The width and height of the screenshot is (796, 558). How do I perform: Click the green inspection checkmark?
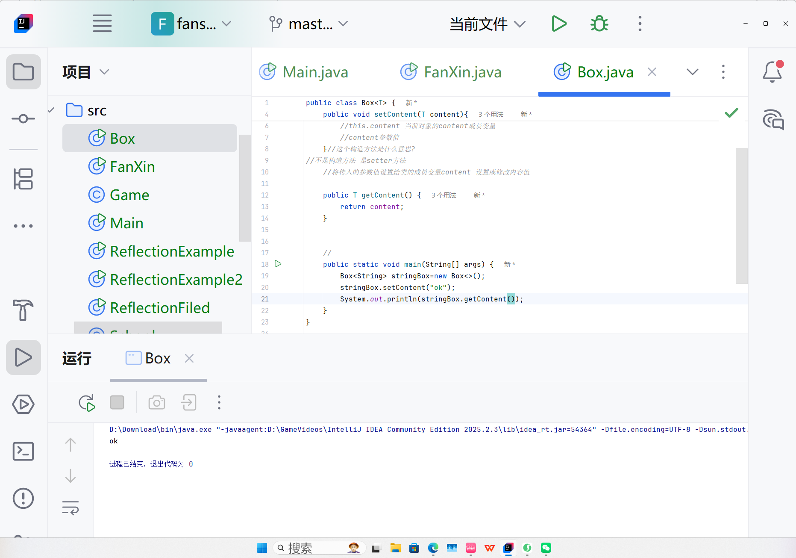(731, 112)
